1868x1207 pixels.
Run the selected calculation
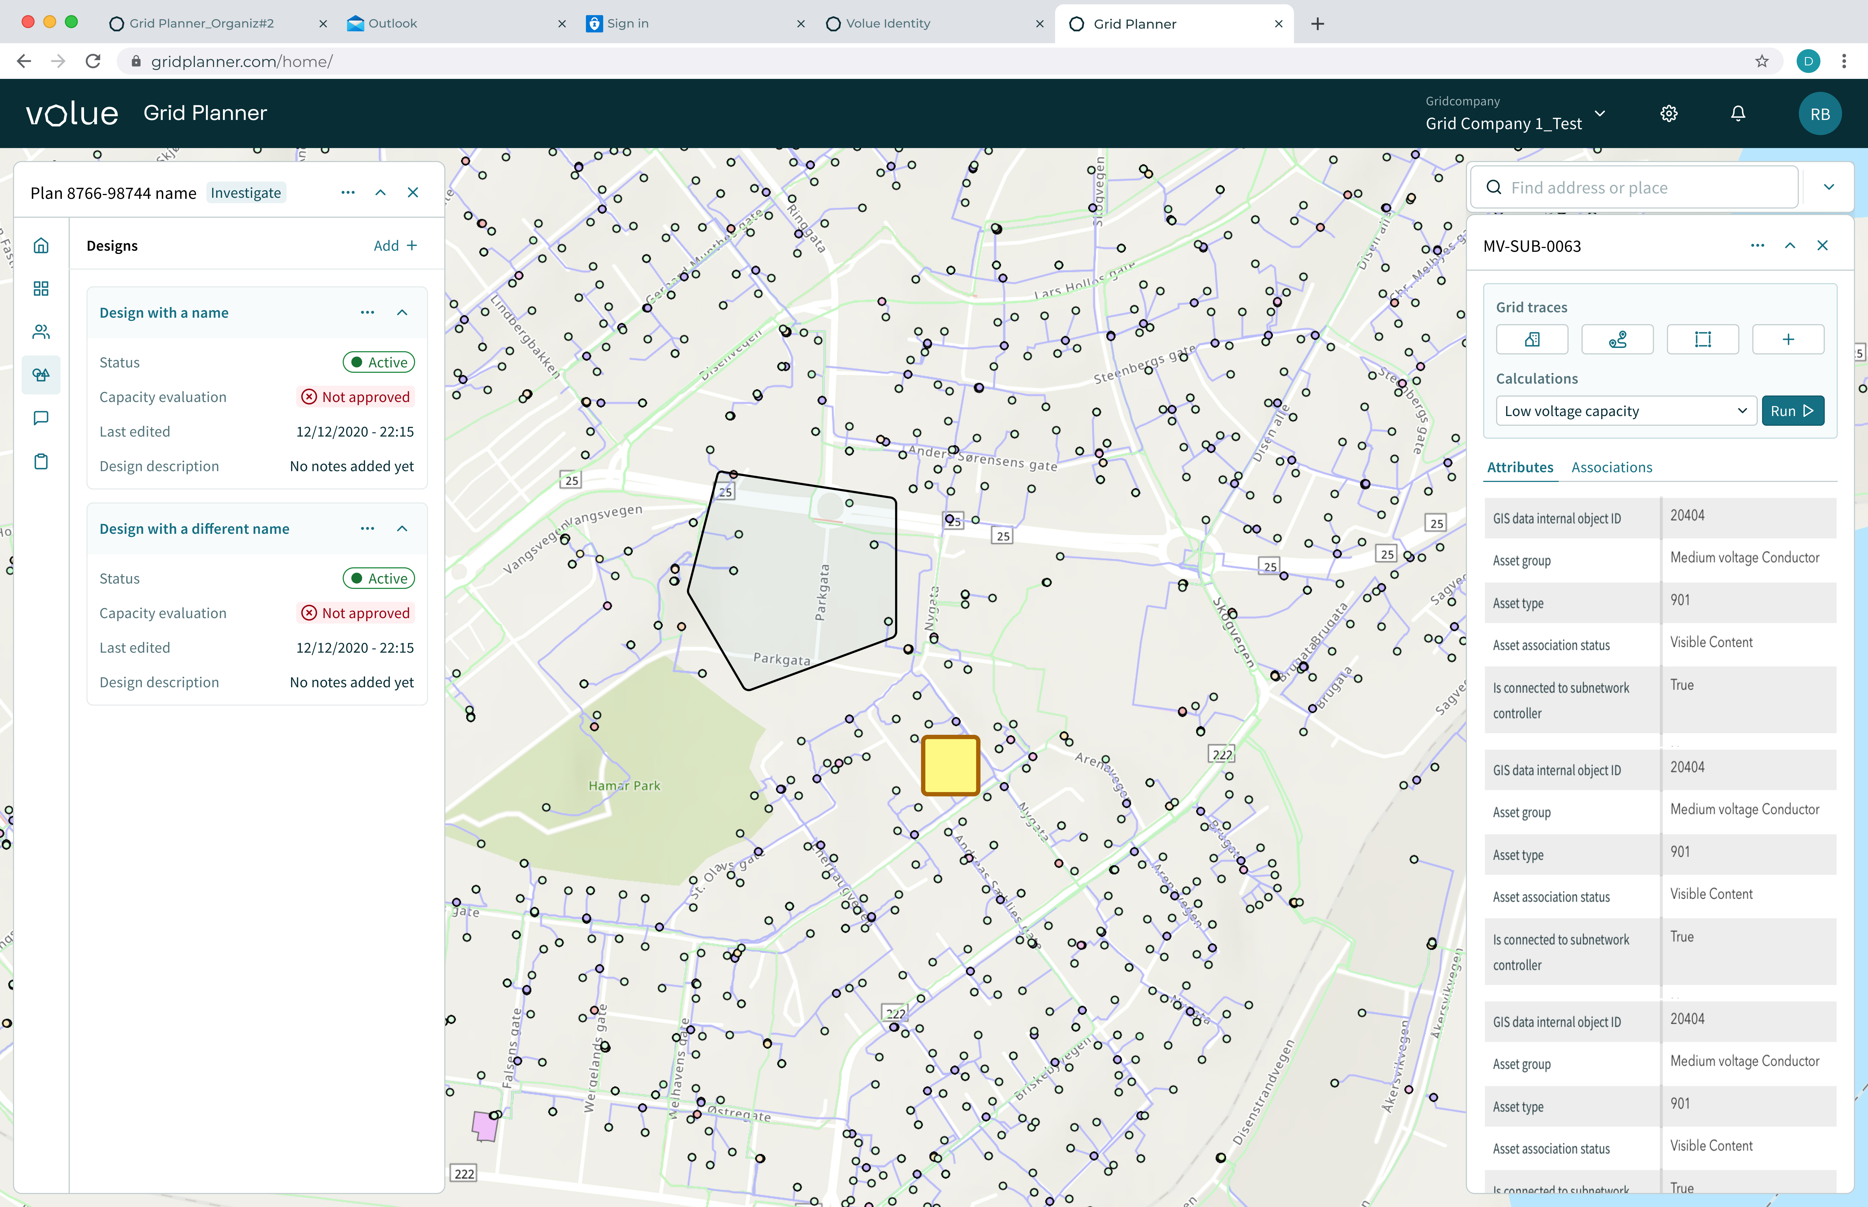coord(1793,411)
